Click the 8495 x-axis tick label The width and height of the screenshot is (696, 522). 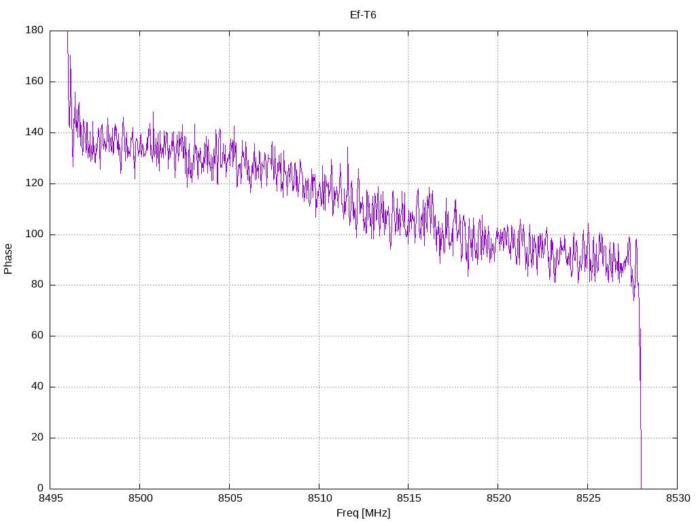[50, 498]
